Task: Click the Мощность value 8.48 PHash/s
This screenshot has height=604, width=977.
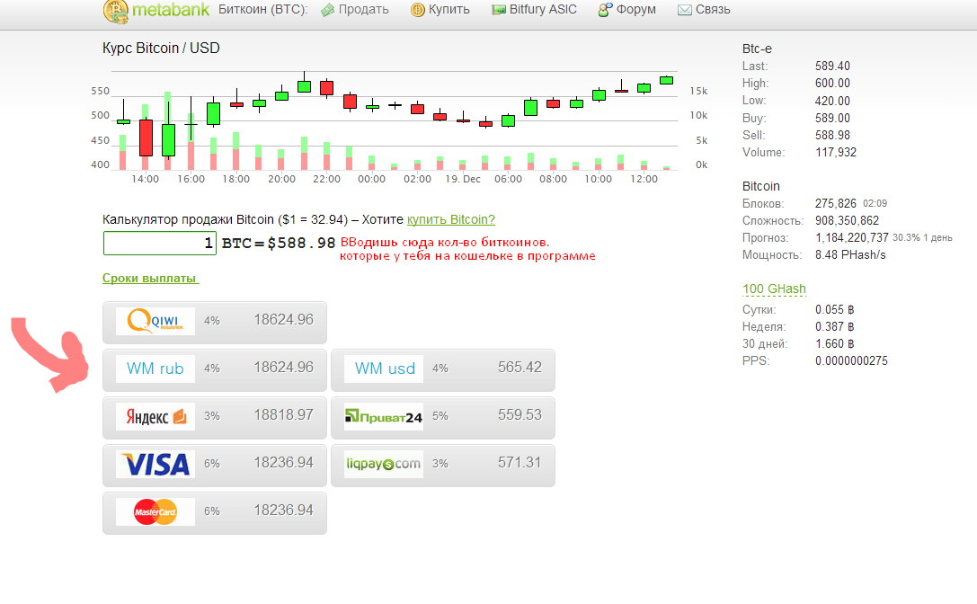Action: pos(850,255)
